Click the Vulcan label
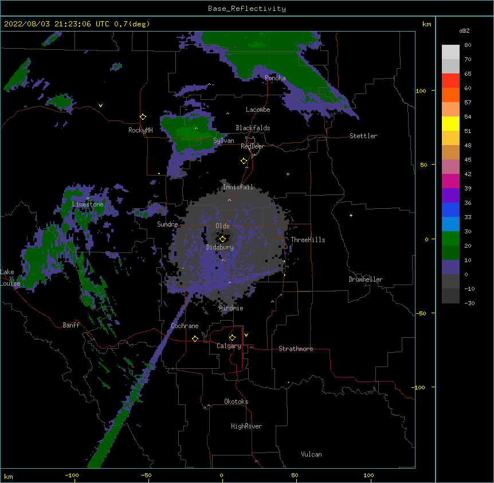 pyautogui.click(x=311, y=454)
